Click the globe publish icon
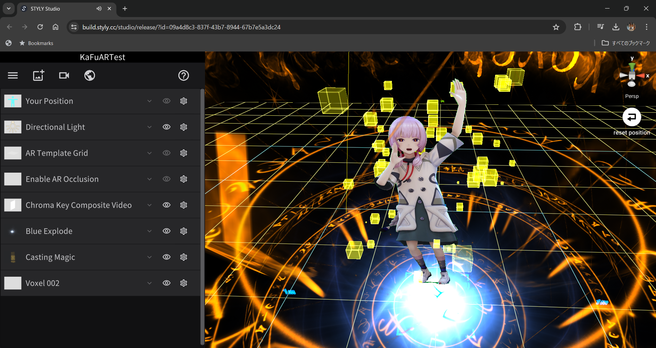656x348 pixels. click(90, 75)
